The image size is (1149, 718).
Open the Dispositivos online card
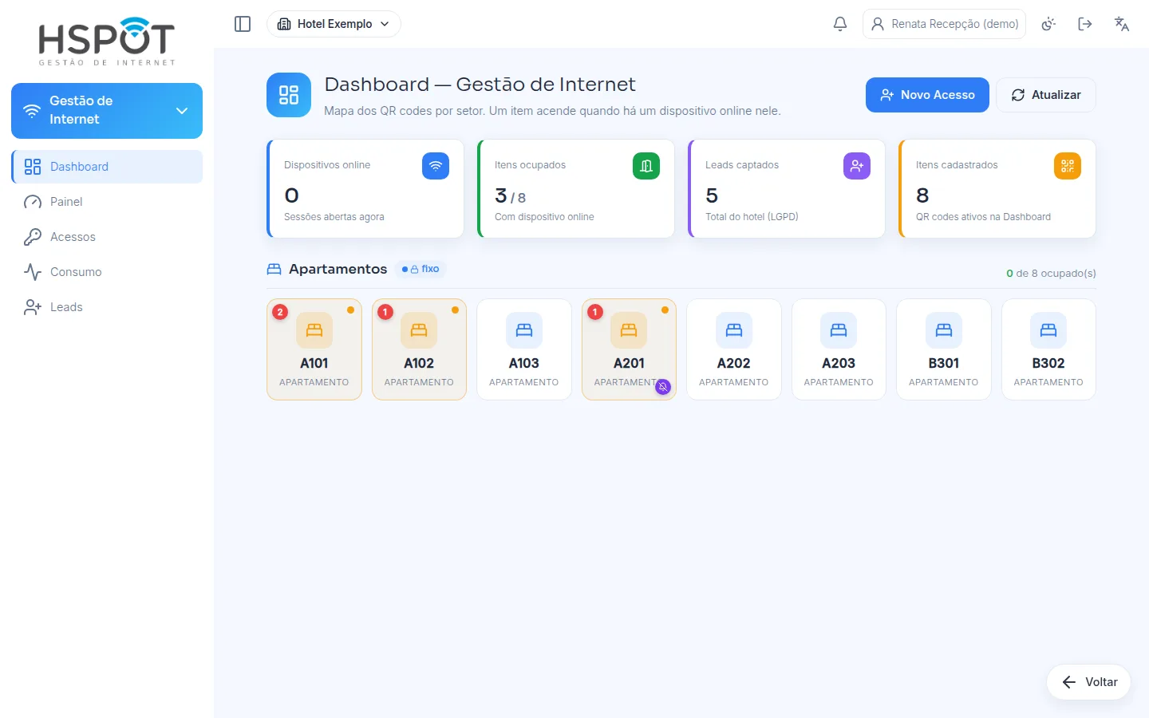pos(365,189)
